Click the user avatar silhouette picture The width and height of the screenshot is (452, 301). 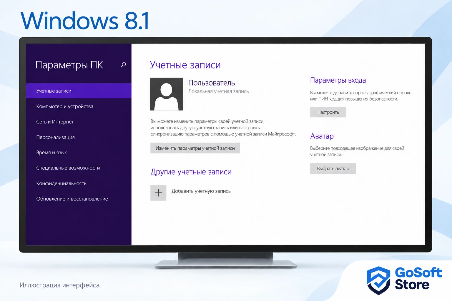(x=167, y=94)
